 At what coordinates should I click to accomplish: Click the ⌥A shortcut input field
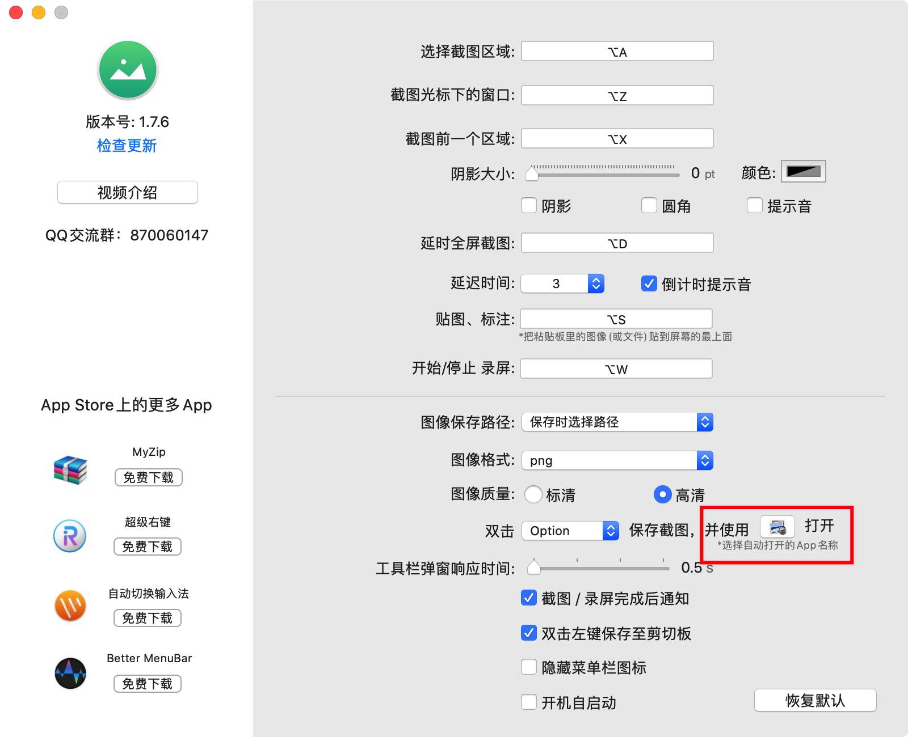pyautogui.click(x=617, y=51)
